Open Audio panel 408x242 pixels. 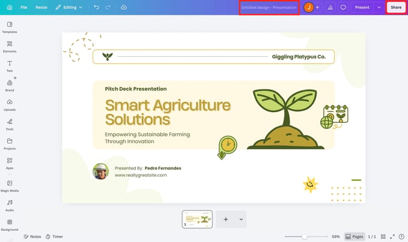tap(10, 205)
